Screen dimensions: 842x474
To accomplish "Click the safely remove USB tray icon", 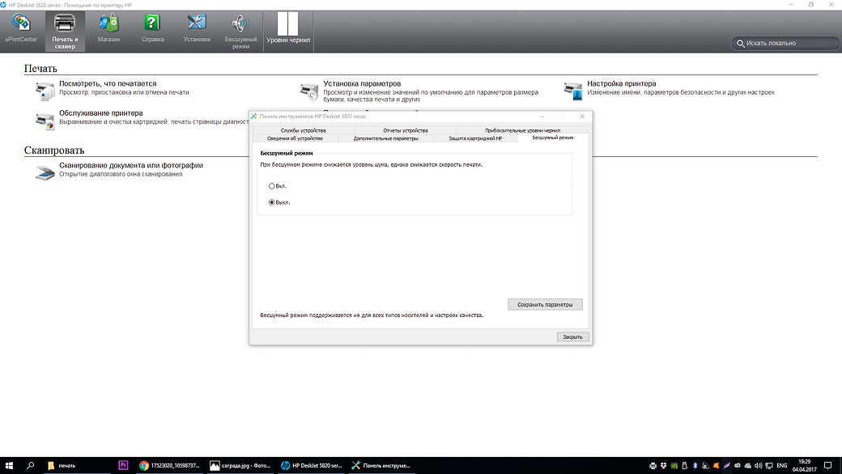I will pyautogui.click(x=685, y=465).
